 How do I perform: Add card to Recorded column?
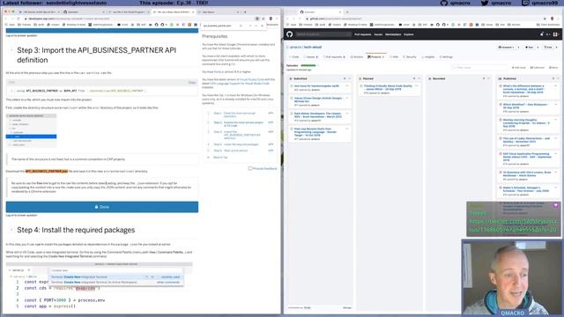click(x=484, y=78)
